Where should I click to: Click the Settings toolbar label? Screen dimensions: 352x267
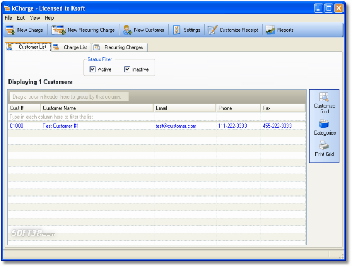[x=192, y=30]
